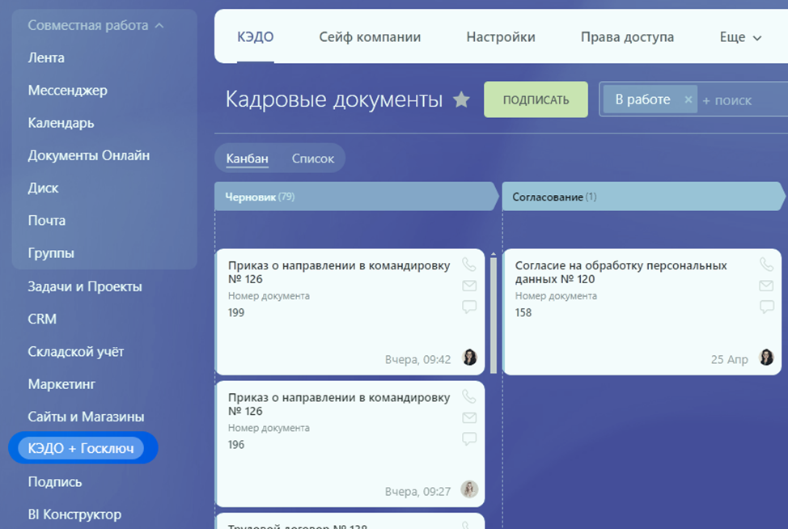
Task: Click the avatar on the 25 Апр card
Action: (766, 357)
